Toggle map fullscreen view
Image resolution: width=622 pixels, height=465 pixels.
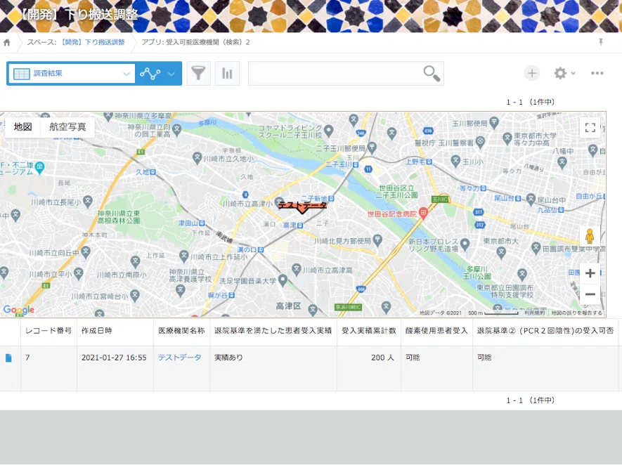pyautogui.click(x=590, y=127)
